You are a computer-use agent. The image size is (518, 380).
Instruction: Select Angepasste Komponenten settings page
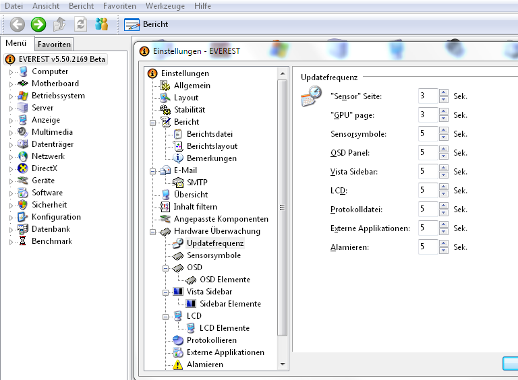221,219
